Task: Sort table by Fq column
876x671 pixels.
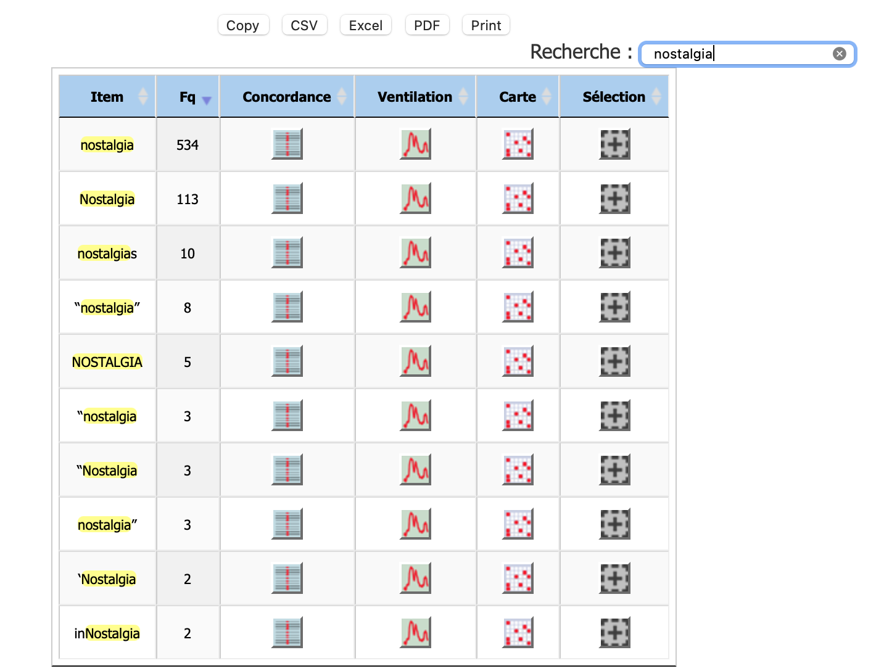Action: click(188, 97)
